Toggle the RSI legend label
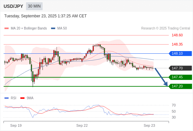 (x=13, y=98)
